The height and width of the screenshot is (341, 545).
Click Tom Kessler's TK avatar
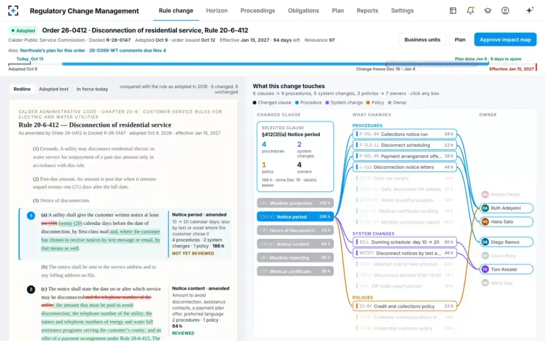pos(485,270)
